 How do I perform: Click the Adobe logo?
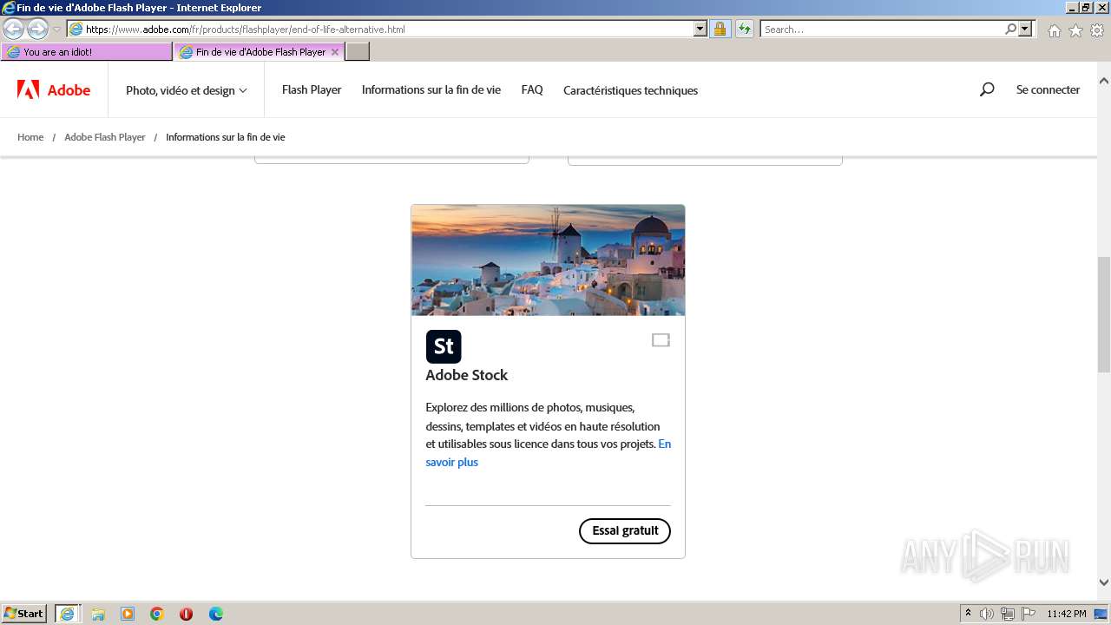click(x=54, y=89)
